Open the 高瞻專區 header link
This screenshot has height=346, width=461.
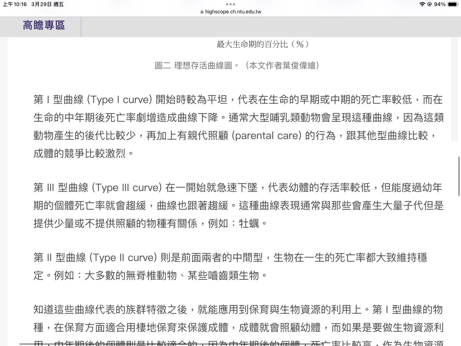pyautogui.click(x=44, y=25)
